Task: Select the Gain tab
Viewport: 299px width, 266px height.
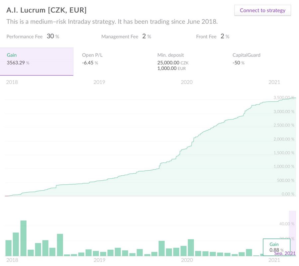Action: click(37, 61)
